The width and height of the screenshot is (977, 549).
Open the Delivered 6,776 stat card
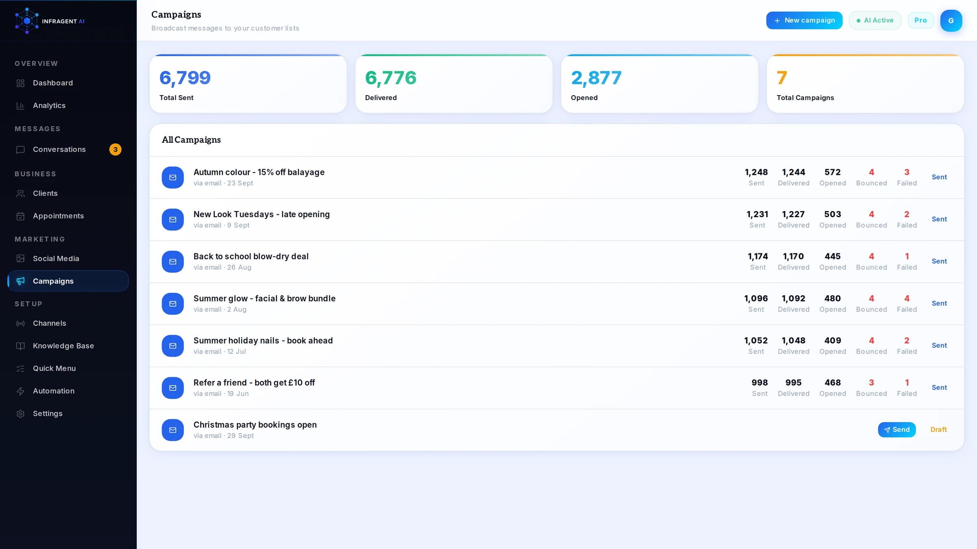453,84
